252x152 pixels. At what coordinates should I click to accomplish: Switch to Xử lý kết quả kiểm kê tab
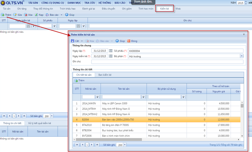point(40,123)
